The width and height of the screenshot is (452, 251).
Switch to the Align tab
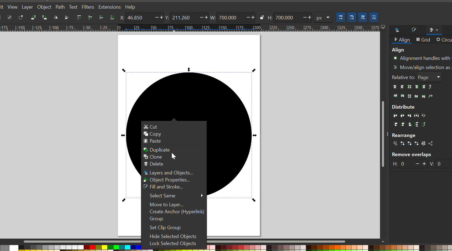pyautogui.click(x=402, y=40)
